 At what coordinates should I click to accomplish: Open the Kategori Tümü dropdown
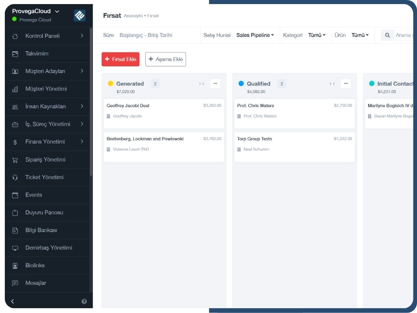point(317,35)
